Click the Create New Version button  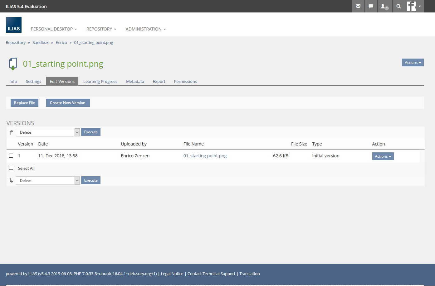pyautogui.click(x=68, y=103)
